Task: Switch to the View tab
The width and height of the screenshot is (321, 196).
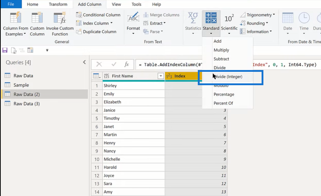Action: 116,4
